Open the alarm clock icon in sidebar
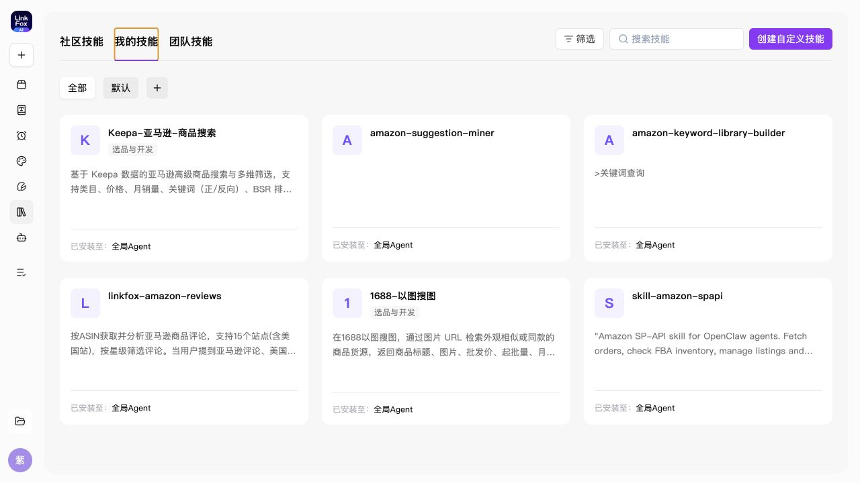The image size is (860, 483). pyautogui.click(x=21, y=136)
